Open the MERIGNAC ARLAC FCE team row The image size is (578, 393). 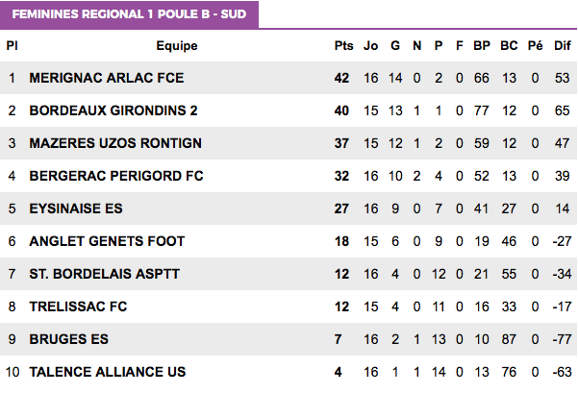[289, 78]
